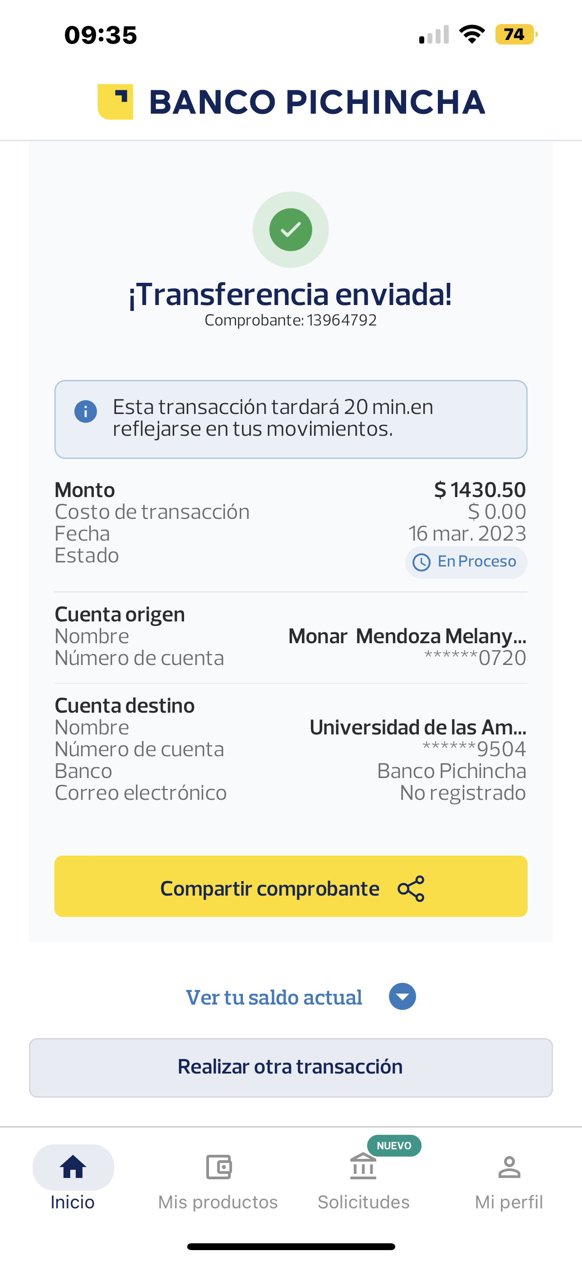Switch to the Mis productos tab

(x=218, y=1202)
